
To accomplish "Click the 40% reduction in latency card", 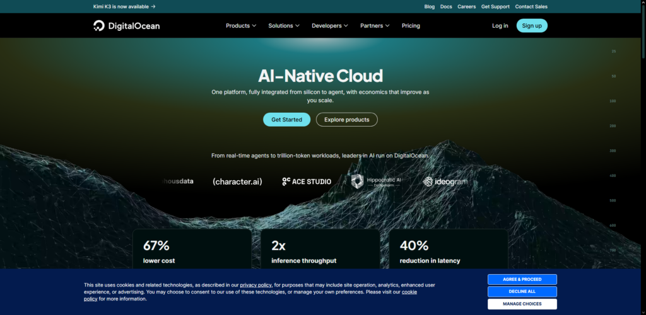I will click(x=449, y=249).
